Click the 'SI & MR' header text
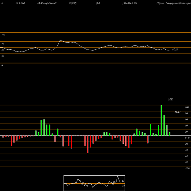191x191 pixels. [20, 3]
